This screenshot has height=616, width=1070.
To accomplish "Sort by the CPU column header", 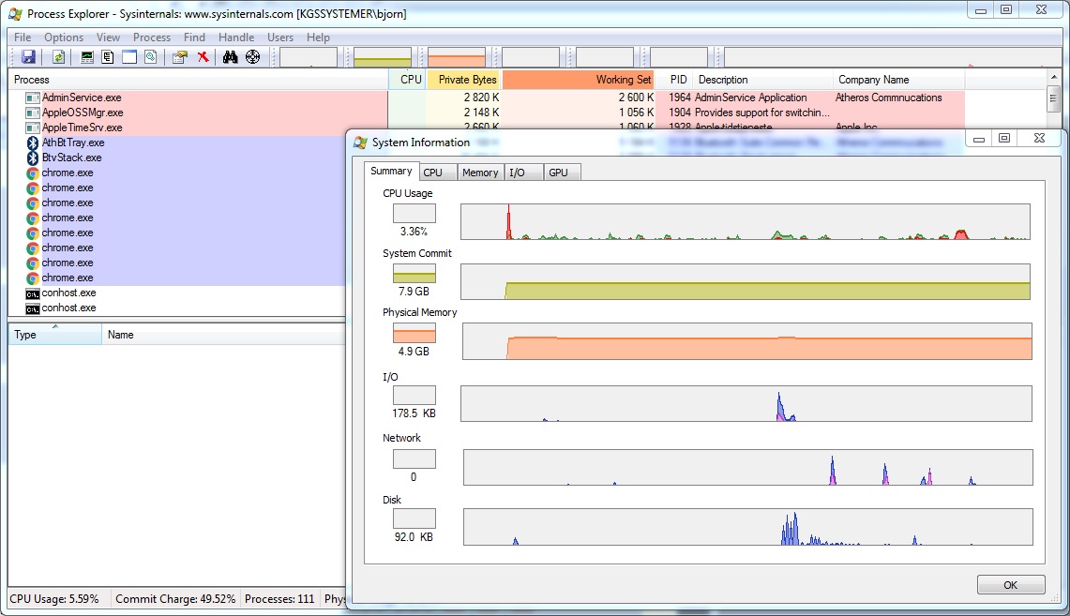I will pyautogui.click(x=407, y=80).
